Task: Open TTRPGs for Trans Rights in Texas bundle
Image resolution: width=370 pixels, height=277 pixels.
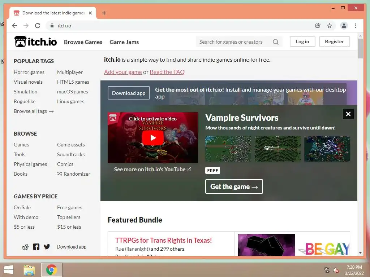Action: [x=164, y=240]
